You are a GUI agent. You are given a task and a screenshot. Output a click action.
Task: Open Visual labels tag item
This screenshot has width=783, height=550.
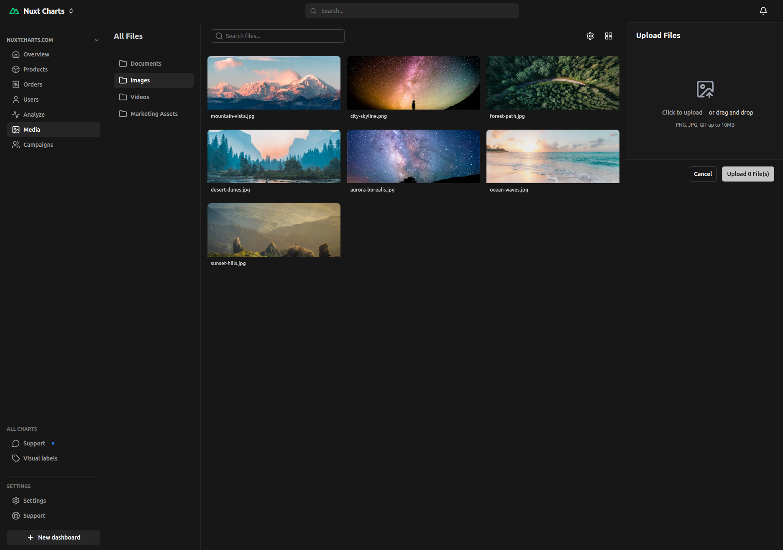tap(40, 458)
